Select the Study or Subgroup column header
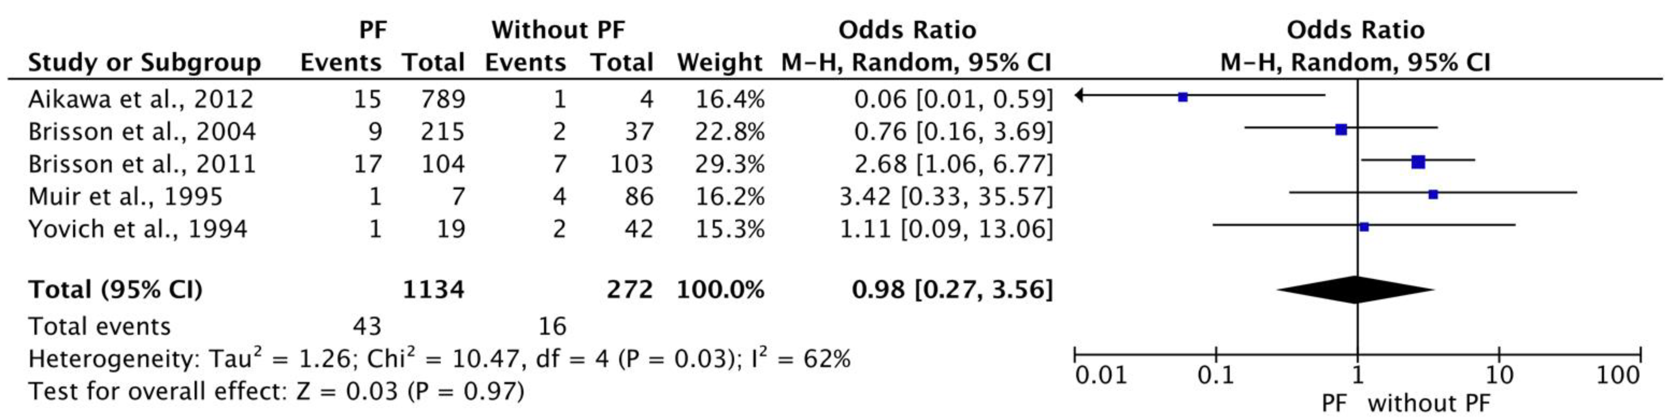This screenshot has height=419, width=1665. 144,63
